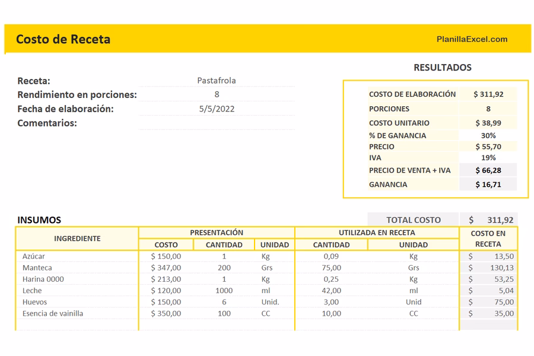Image resolution: width=534 pixels, height=356 pixels.
Task: Click the Esencia de vainilla used quantity 10,00
Action: tap(332, 313)
